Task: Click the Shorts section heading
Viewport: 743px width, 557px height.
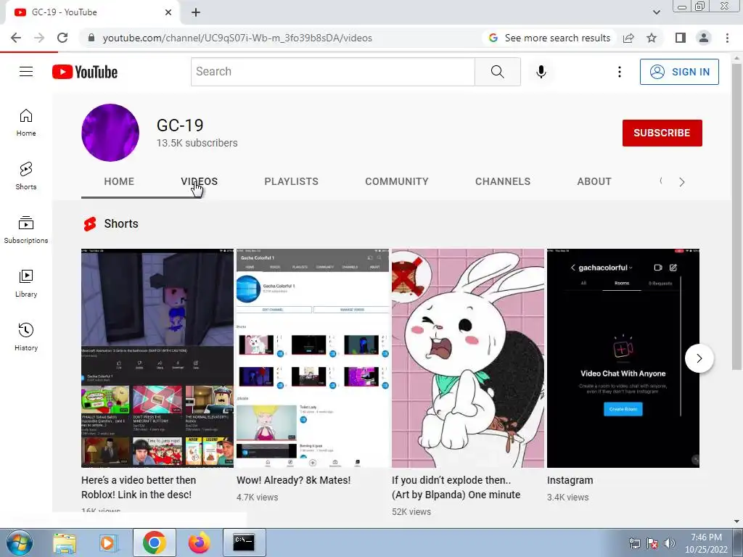Action: tap(121, 223)
